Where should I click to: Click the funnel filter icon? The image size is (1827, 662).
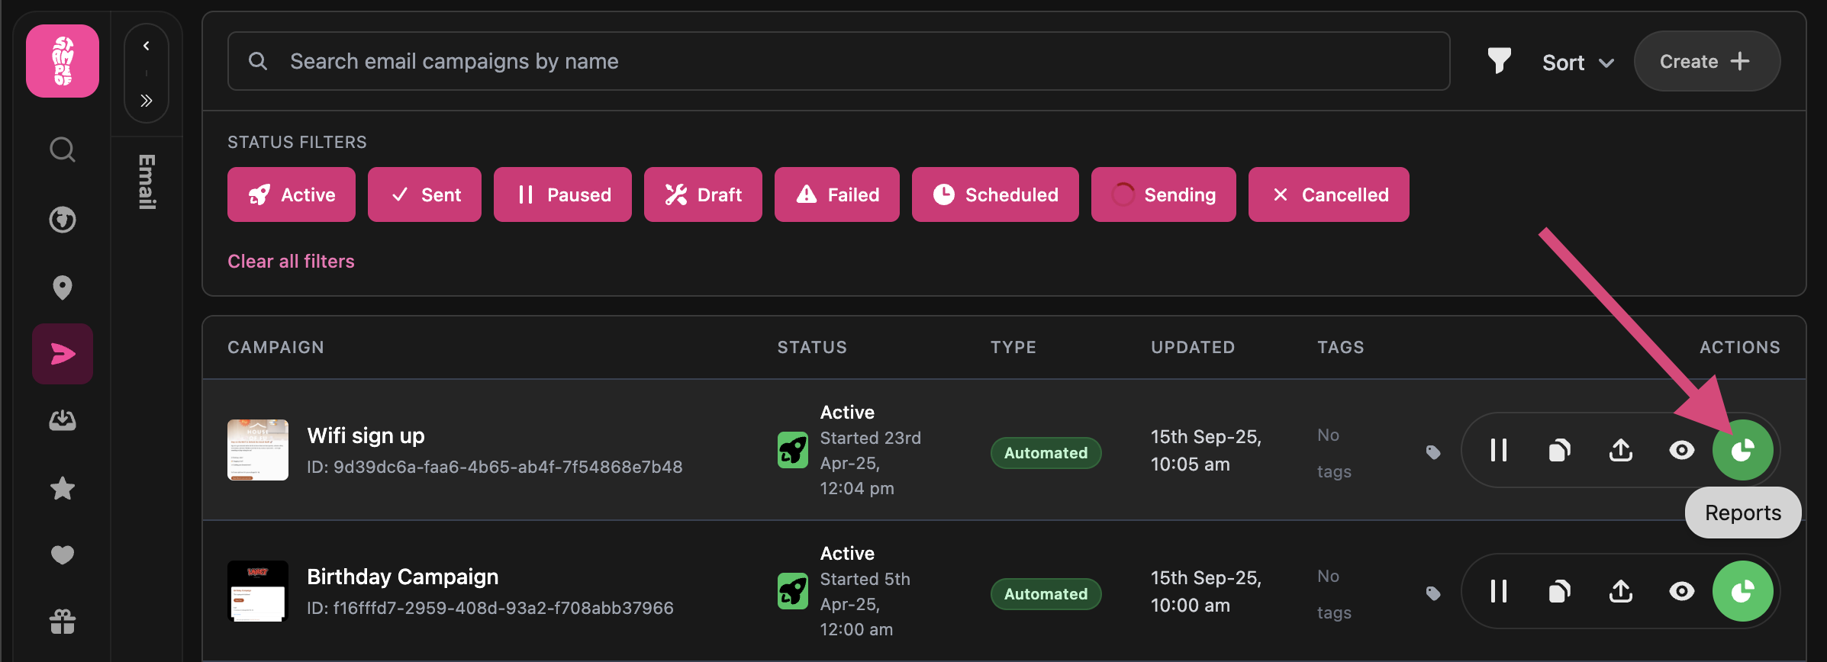1499,61
